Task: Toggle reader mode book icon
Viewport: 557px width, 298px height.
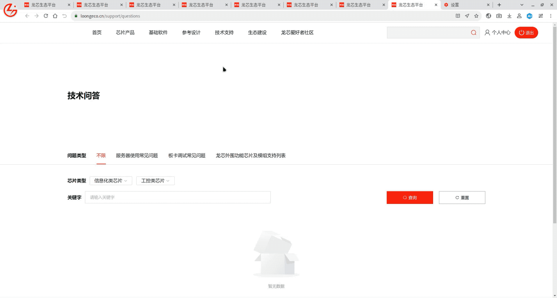Action: coord(458,16)
